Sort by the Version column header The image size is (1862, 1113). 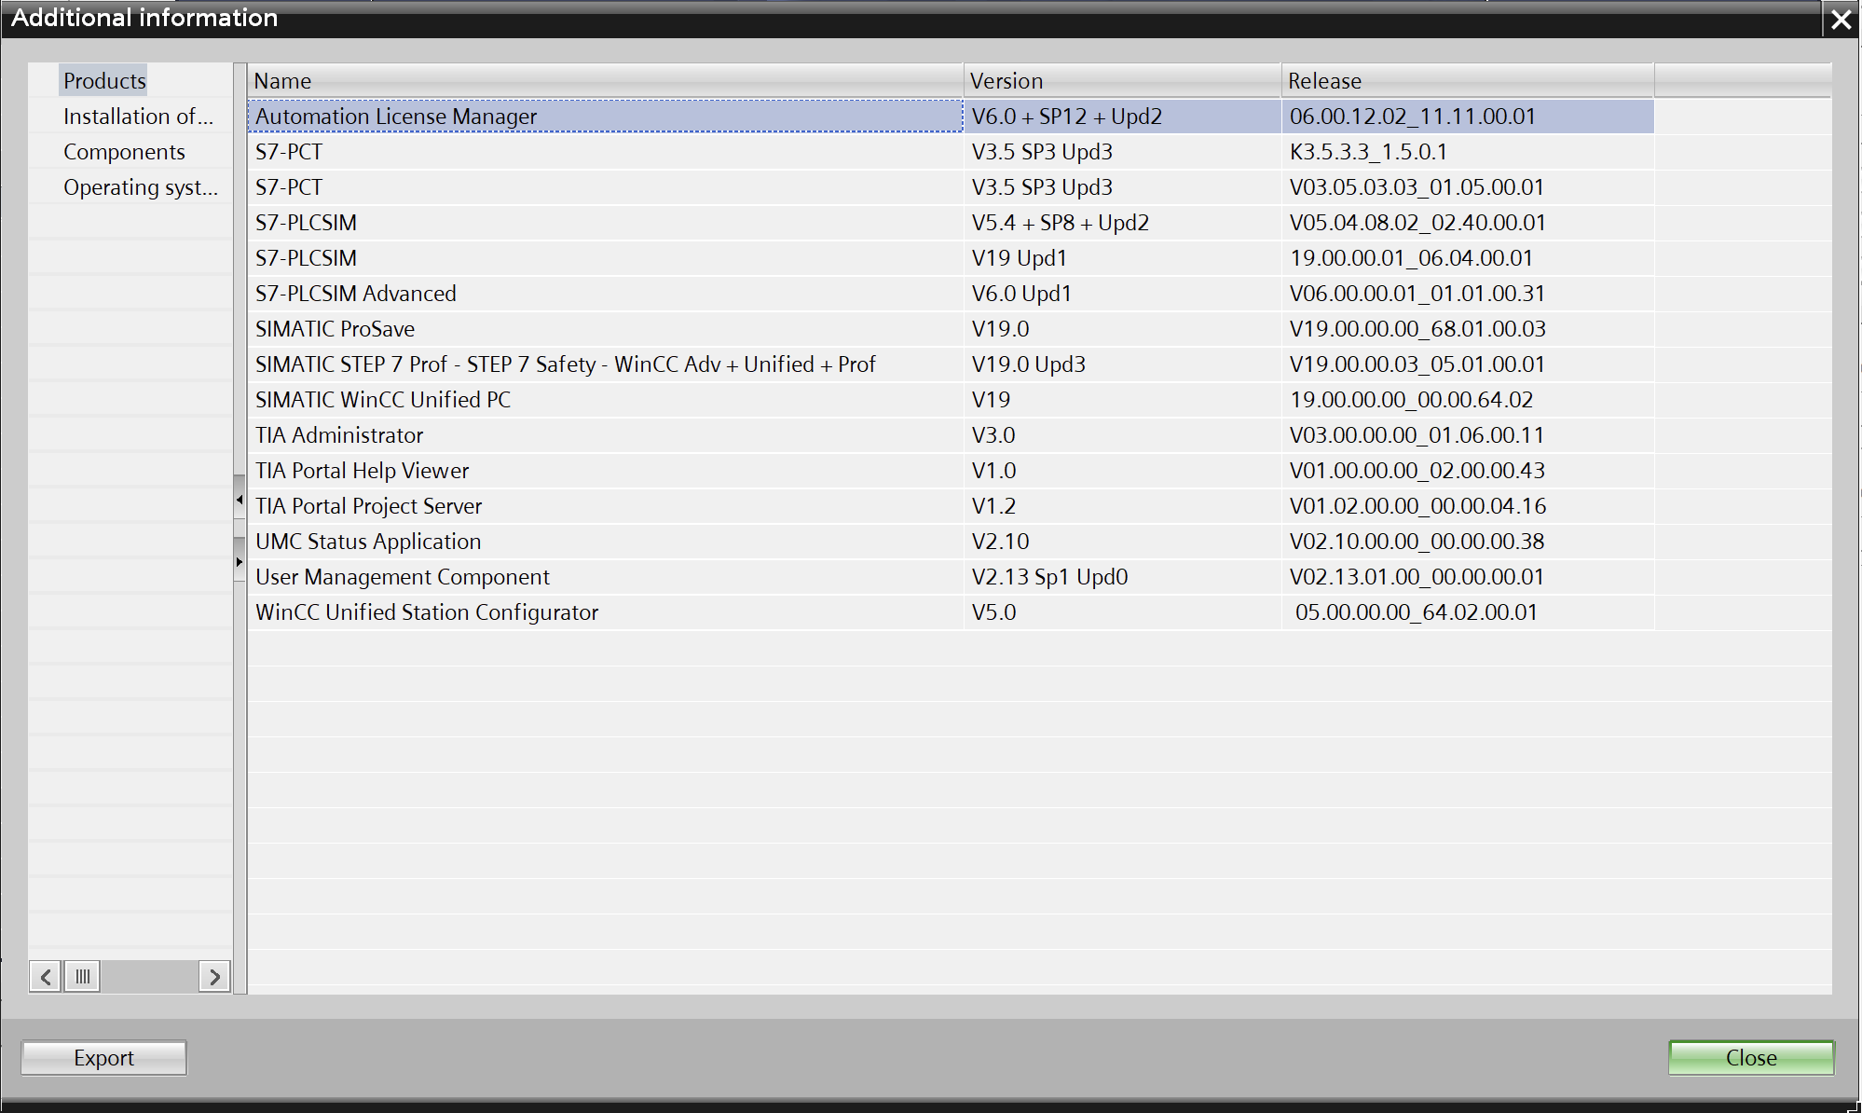[1121, 81]
